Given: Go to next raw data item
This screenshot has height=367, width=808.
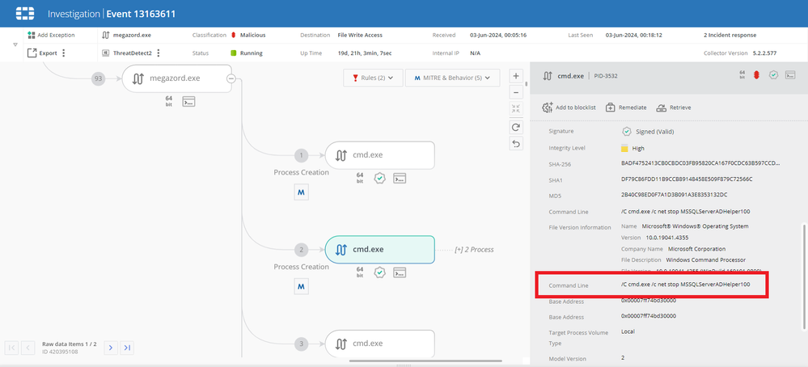Looking at the screenshot, I should [112, 348].
